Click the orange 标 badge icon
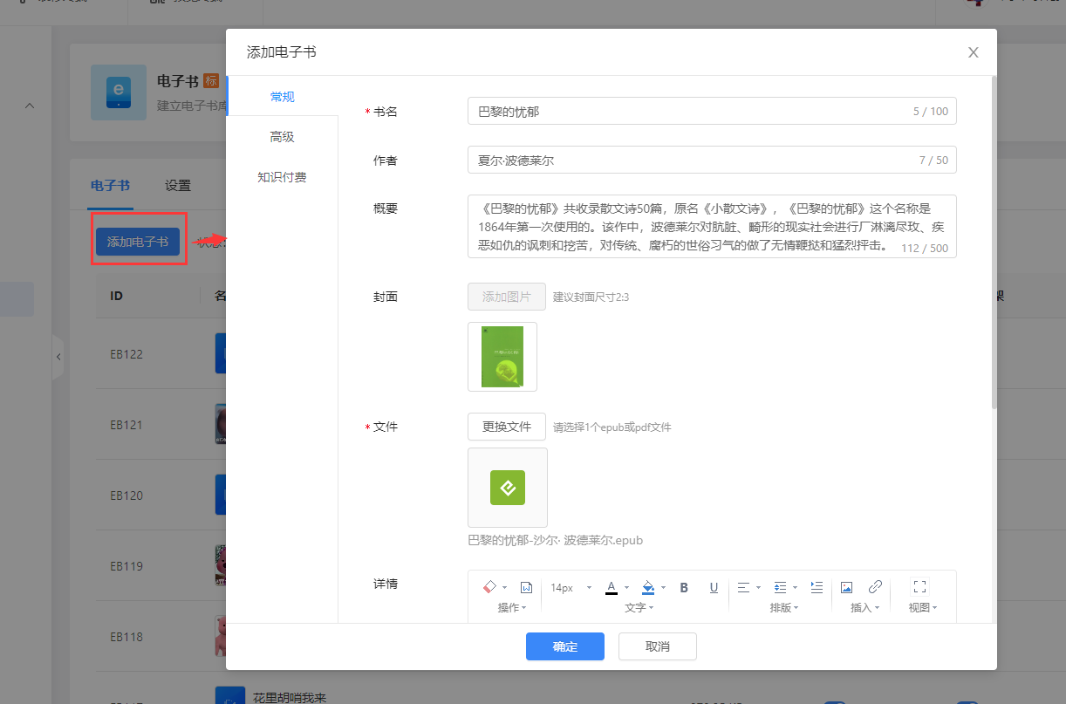 tap(210, 80)
